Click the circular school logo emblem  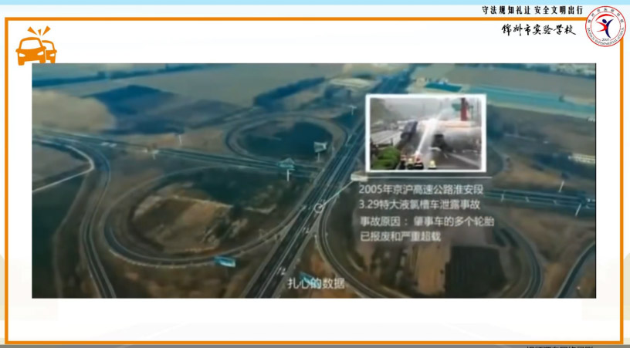(605, 25)
